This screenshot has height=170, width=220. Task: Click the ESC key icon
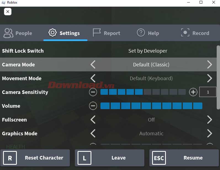pos(159,158)
